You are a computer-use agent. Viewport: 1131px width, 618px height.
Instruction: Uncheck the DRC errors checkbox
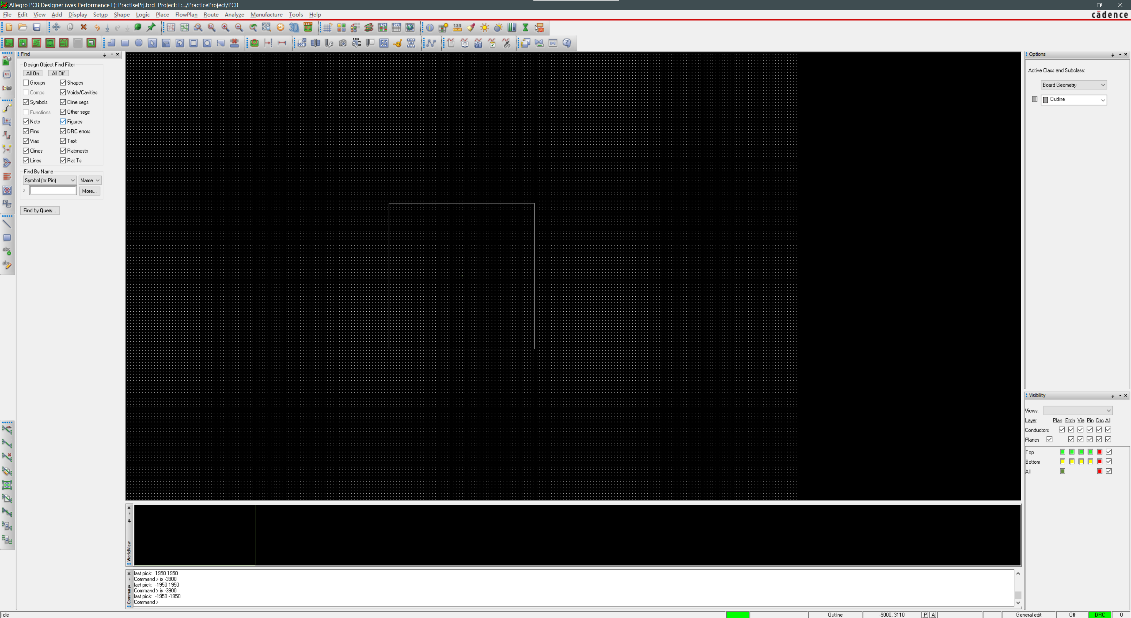tap(63, 131)
